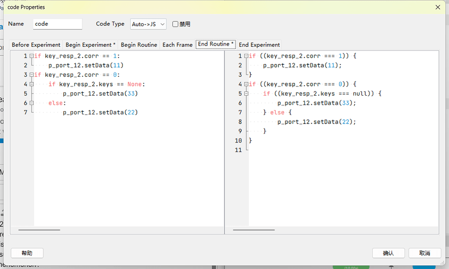Click the Python editor's horizontal scrollbar

(x=39, y=230)
